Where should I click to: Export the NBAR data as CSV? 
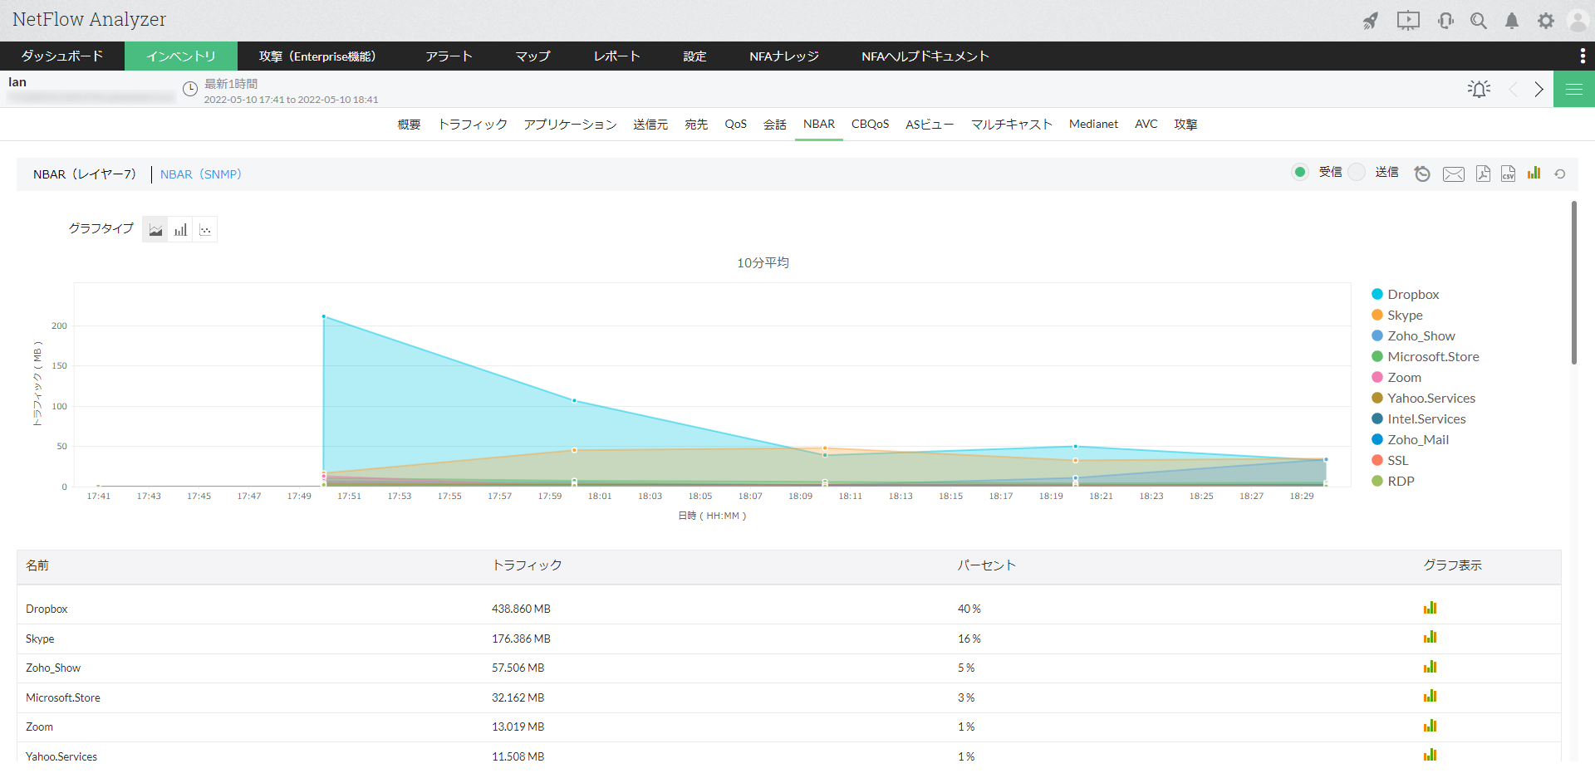click(1508, 174)
